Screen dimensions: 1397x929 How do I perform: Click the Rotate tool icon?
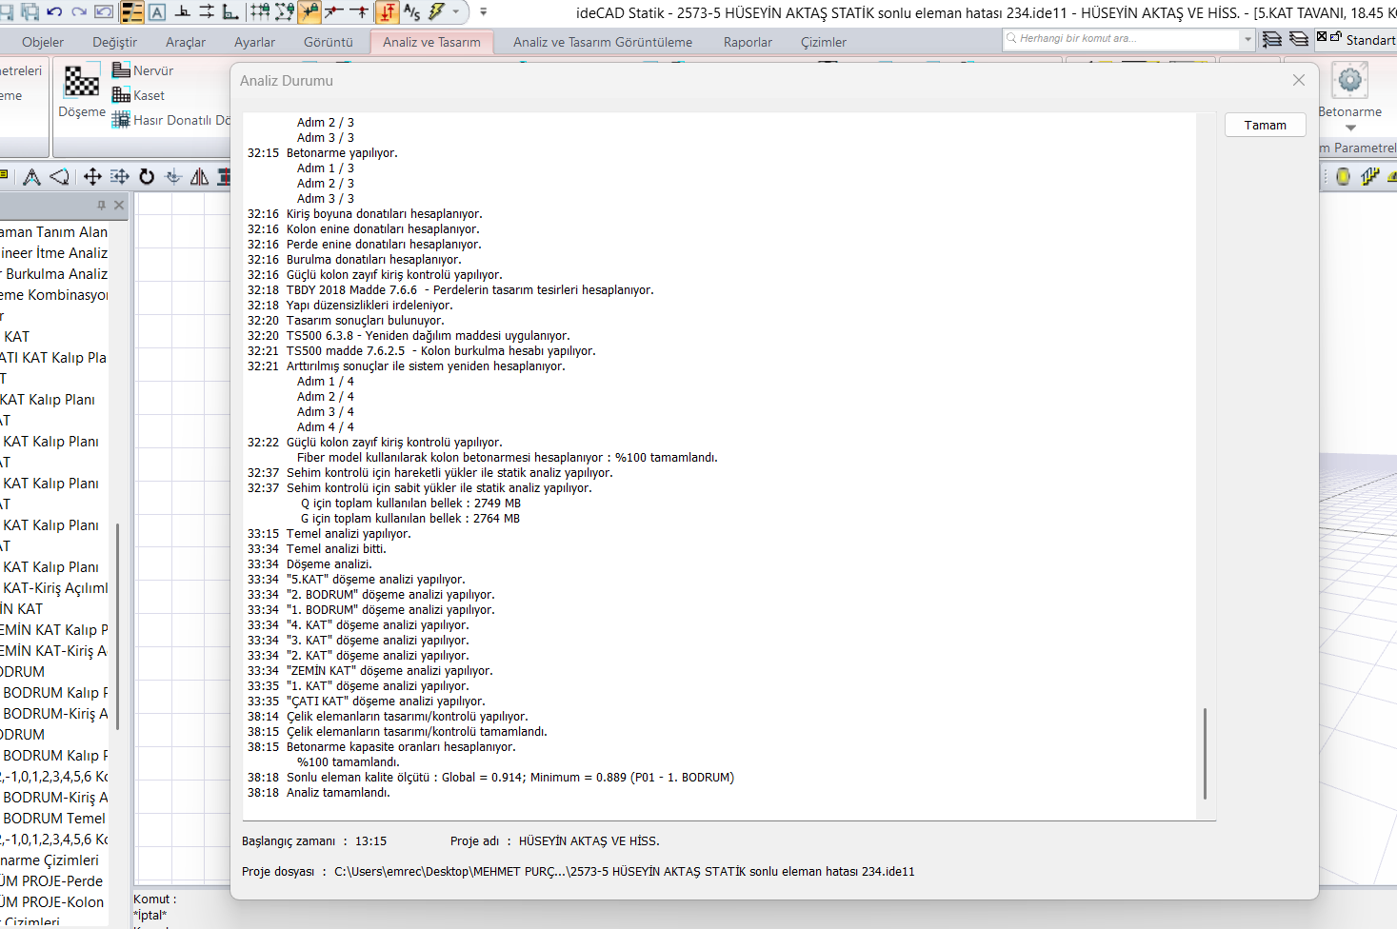(147, 176)
